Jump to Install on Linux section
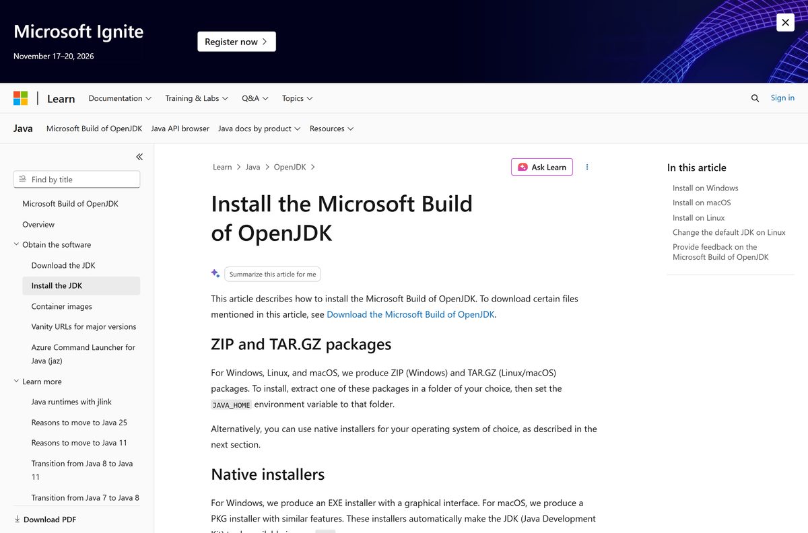808x533 pixels. 699,217
